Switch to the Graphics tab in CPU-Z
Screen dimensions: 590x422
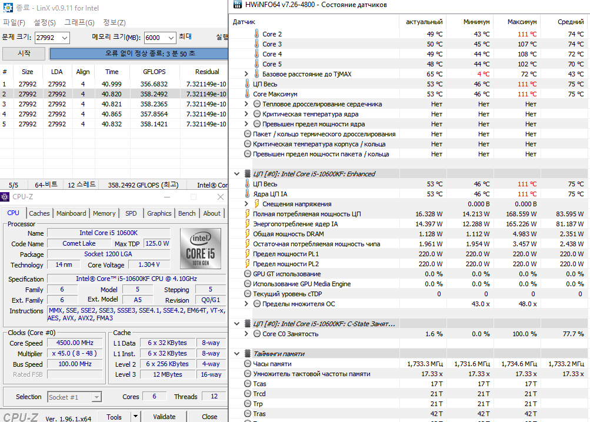159,213
